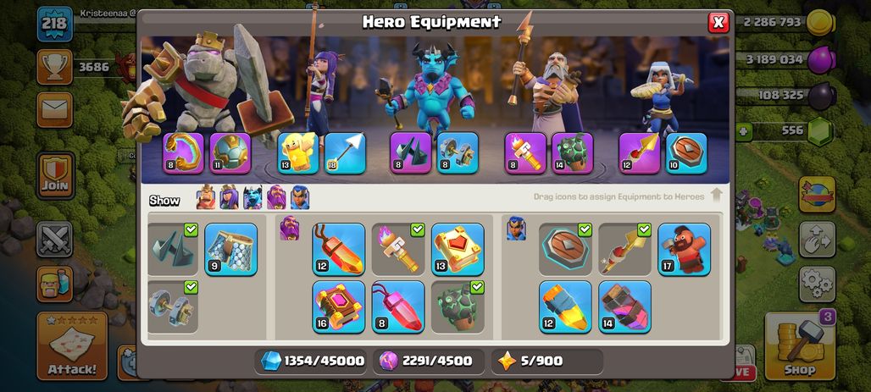Filter equipment by Barbarian King portrait
The width and height of the screenshot is (871, 392).
206,197
